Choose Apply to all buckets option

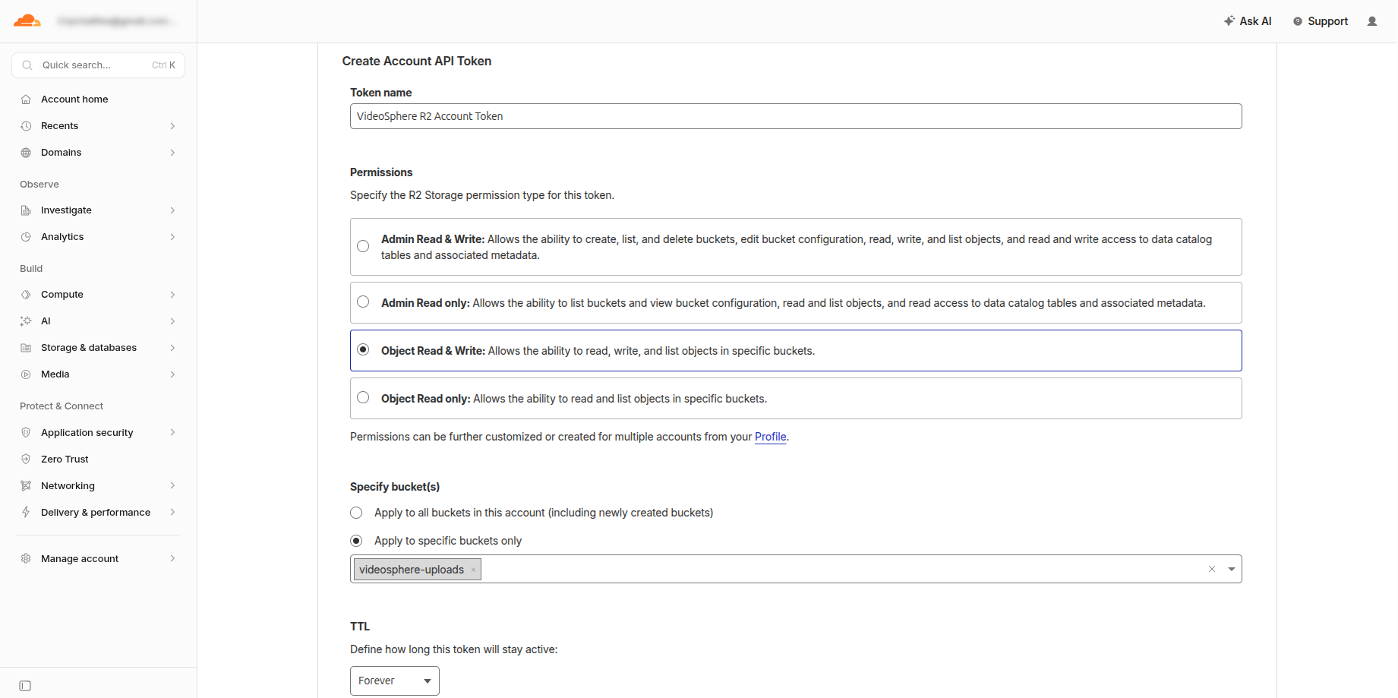(356, 513)
